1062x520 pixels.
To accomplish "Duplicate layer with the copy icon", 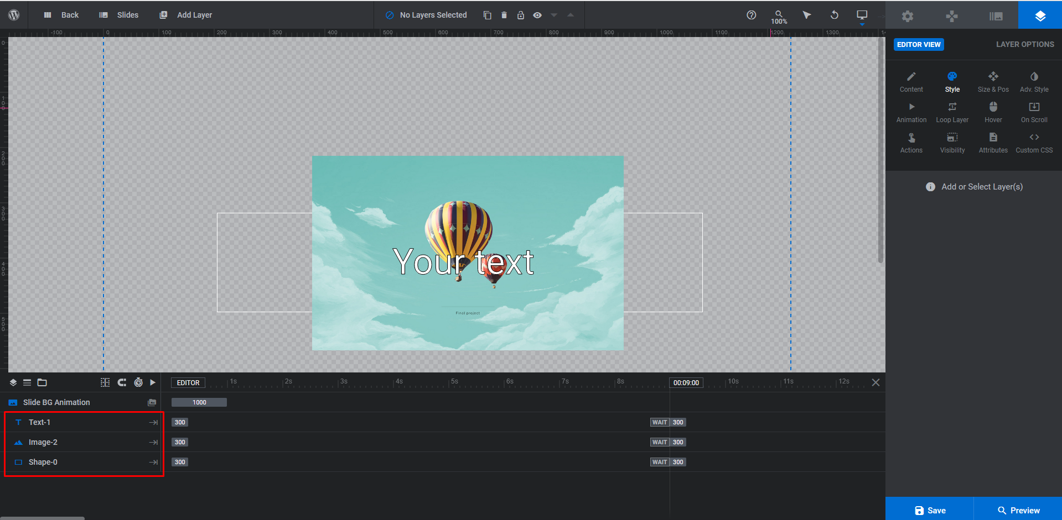I will point(487,15).
